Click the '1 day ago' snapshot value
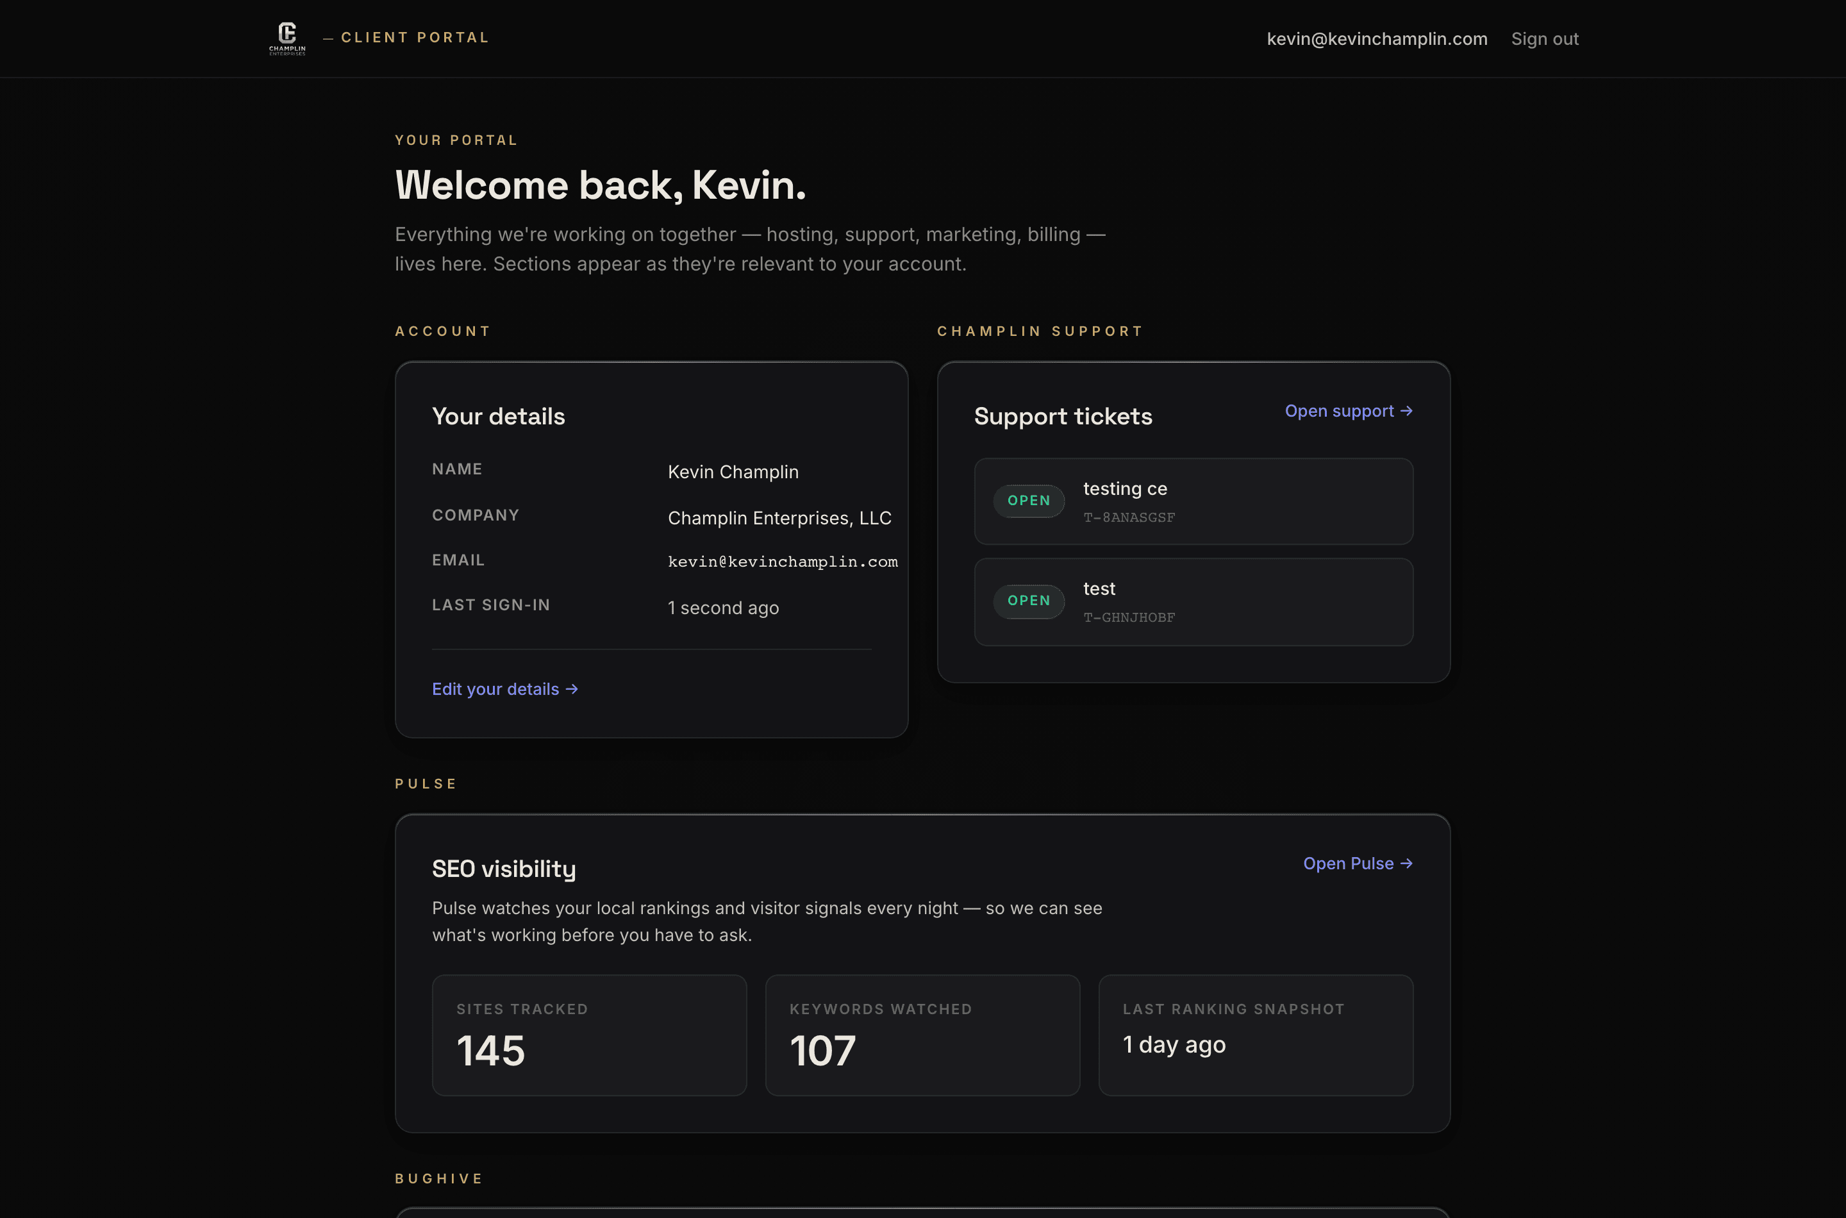Image resolution: width=1846 pixels, height=1218 pixels. click(x=1174, y=1045)
